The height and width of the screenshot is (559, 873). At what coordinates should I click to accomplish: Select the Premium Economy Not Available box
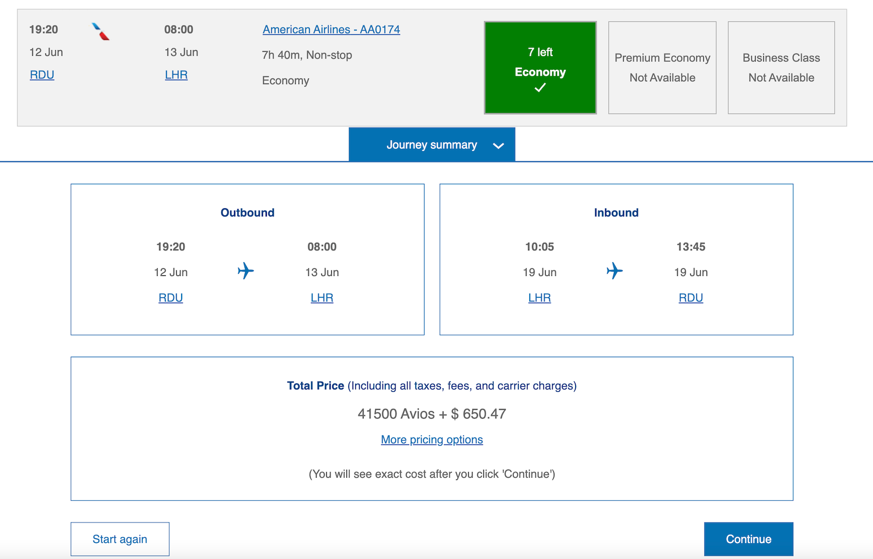pos(662,68)
